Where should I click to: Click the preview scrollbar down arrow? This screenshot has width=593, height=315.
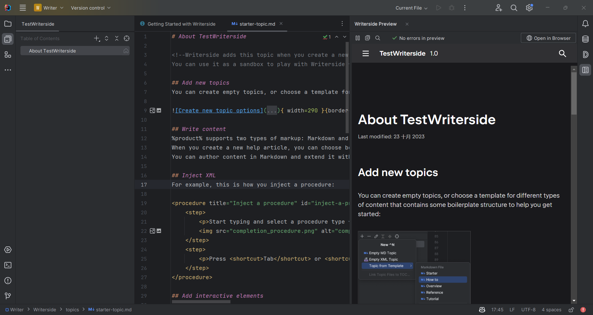pos(574,300)
